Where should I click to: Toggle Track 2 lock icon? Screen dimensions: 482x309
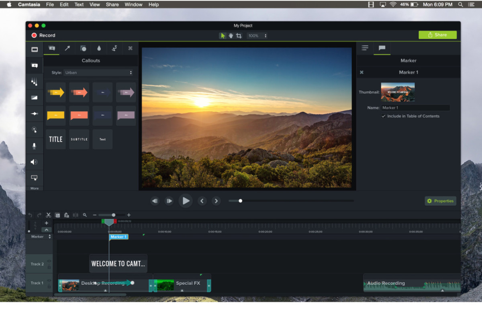click(x=49, y=267)
